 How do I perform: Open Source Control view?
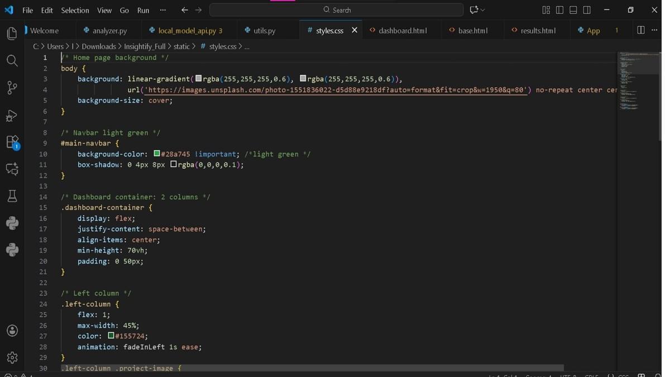[12, 88]
